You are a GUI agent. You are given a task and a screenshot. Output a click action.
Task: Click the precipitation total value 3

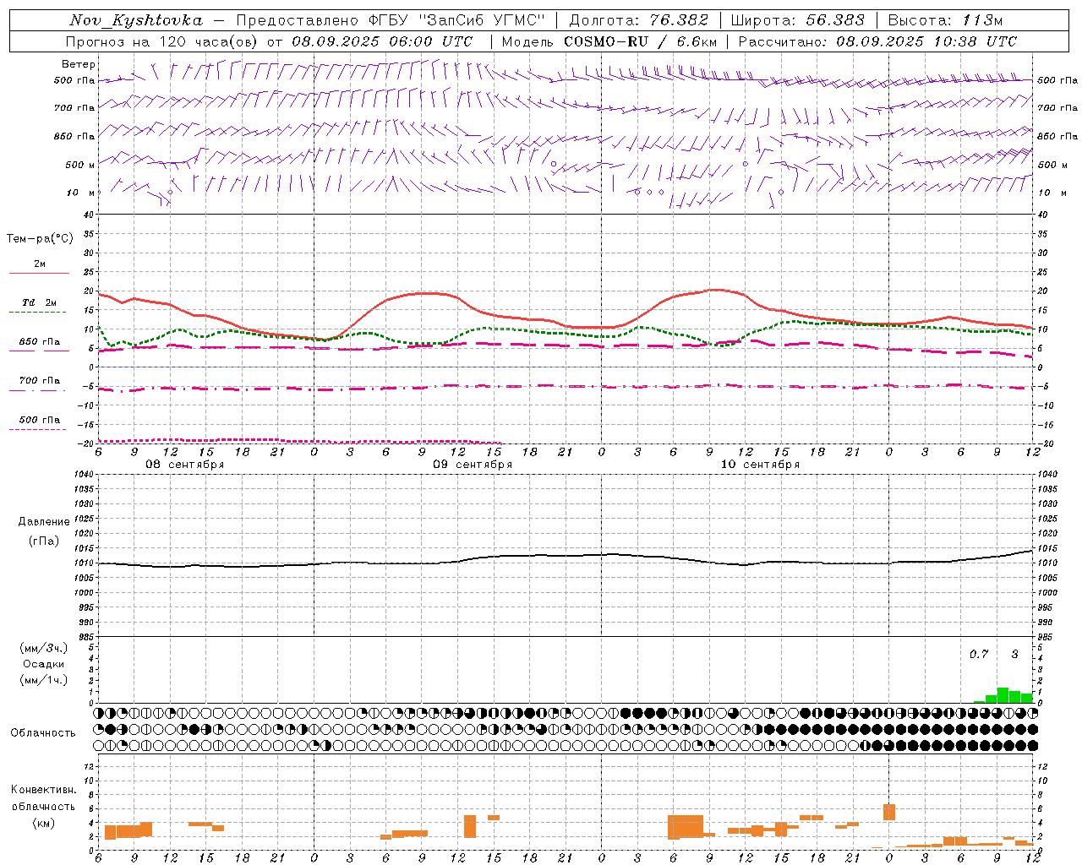click(1015, 654)
